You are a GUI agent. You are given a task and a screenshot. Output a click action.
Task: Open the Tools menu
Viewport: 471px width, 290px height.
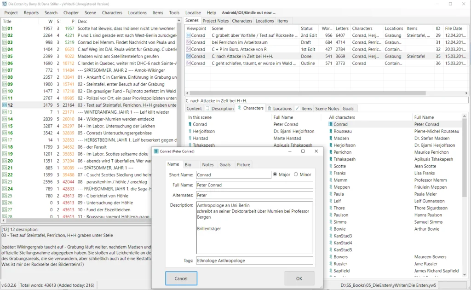(x=174, y=13)
